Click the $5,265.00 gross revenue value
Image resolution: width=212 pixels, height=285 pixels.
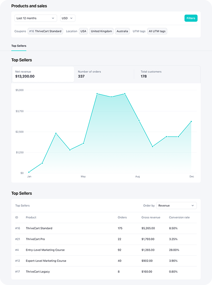click(x=148, y=228)
